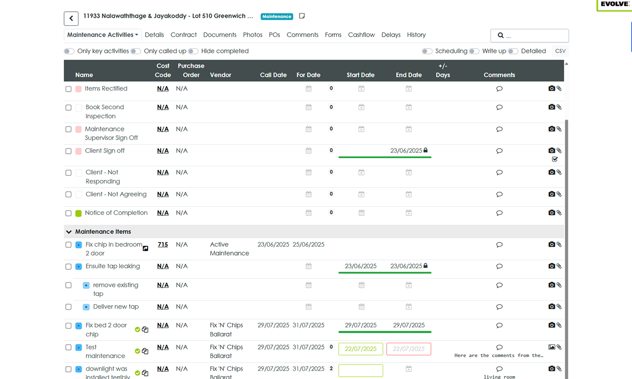Click N/A cost code for Notice of Completion

pos(163,213)
